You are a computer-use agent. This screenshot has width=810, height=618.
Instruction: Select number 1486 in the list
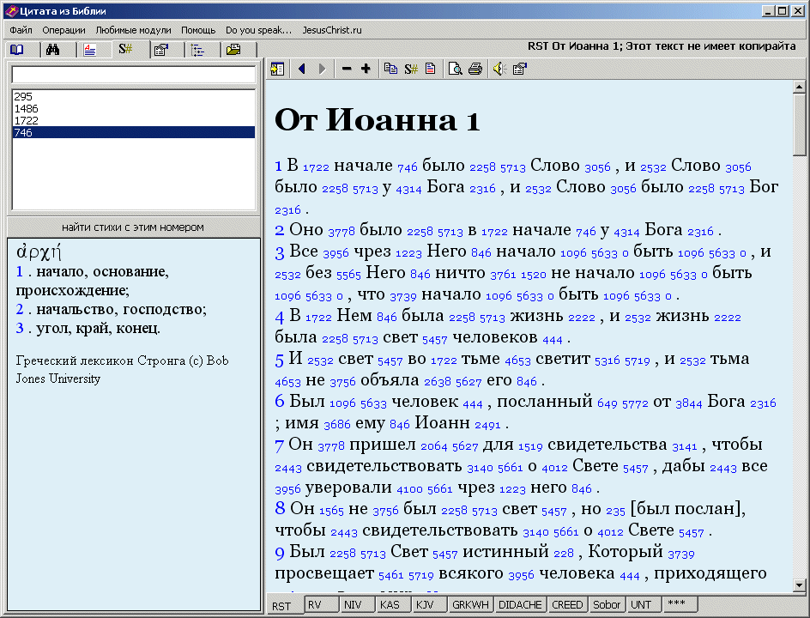133,108
